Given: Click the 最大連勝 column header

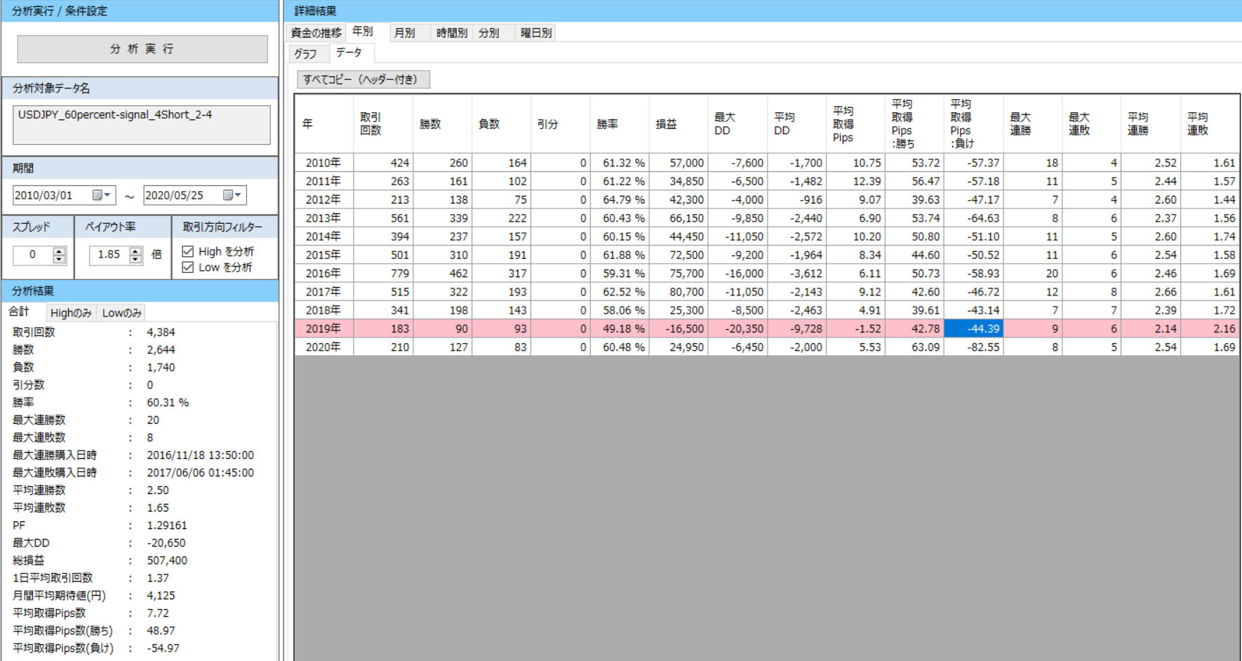Looking at the screenshot, I should point(1032,124).
